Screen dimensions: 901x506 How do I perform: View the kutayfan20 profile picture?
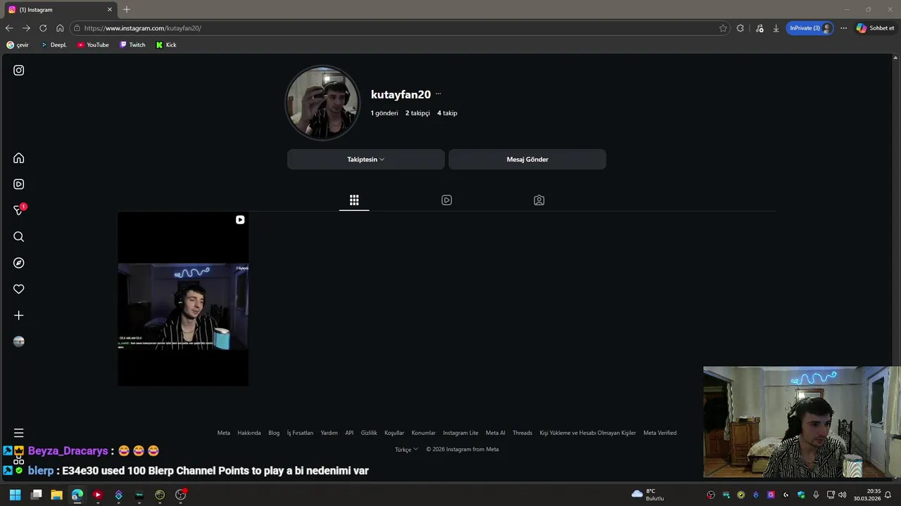322,103
